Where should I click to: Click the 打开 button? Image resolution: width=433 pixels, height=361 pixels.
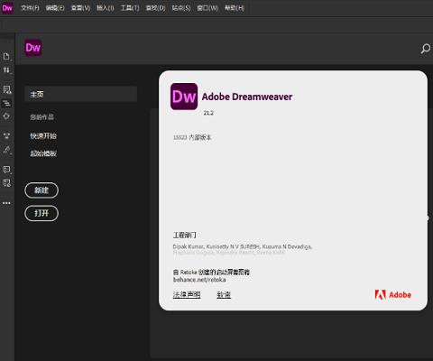click(41, 213)
